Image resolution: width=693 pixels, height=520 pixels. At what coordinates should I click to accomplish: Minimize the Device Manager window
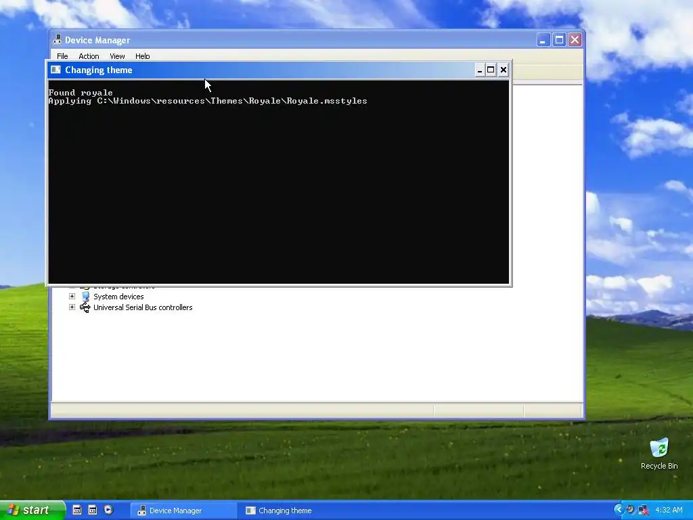click(x=543, y=40)
